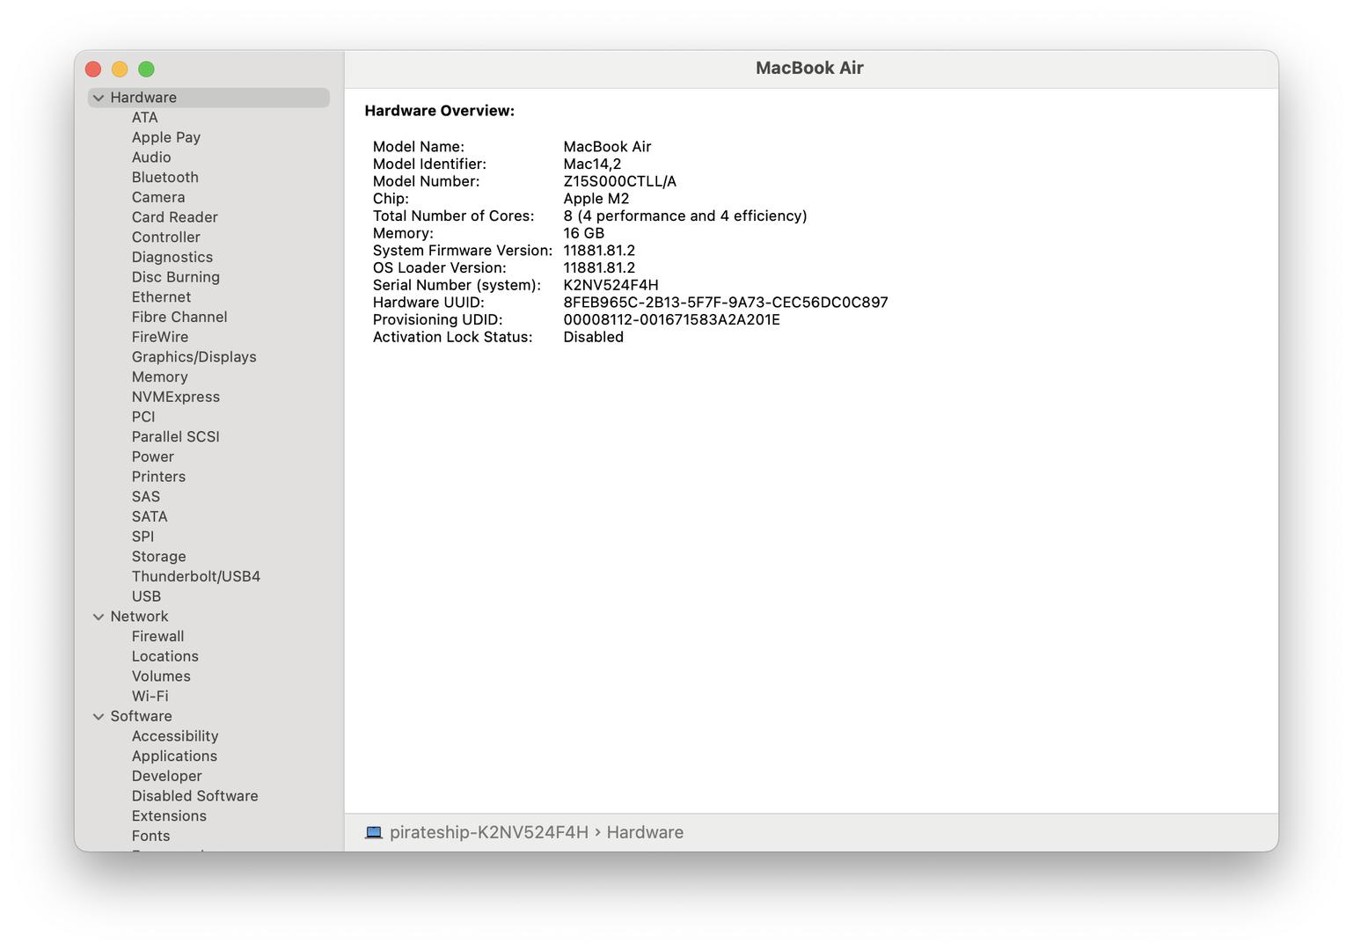Select Printers in the sidebar
This screenshot has height=950, width=1353.
[159, 477]
